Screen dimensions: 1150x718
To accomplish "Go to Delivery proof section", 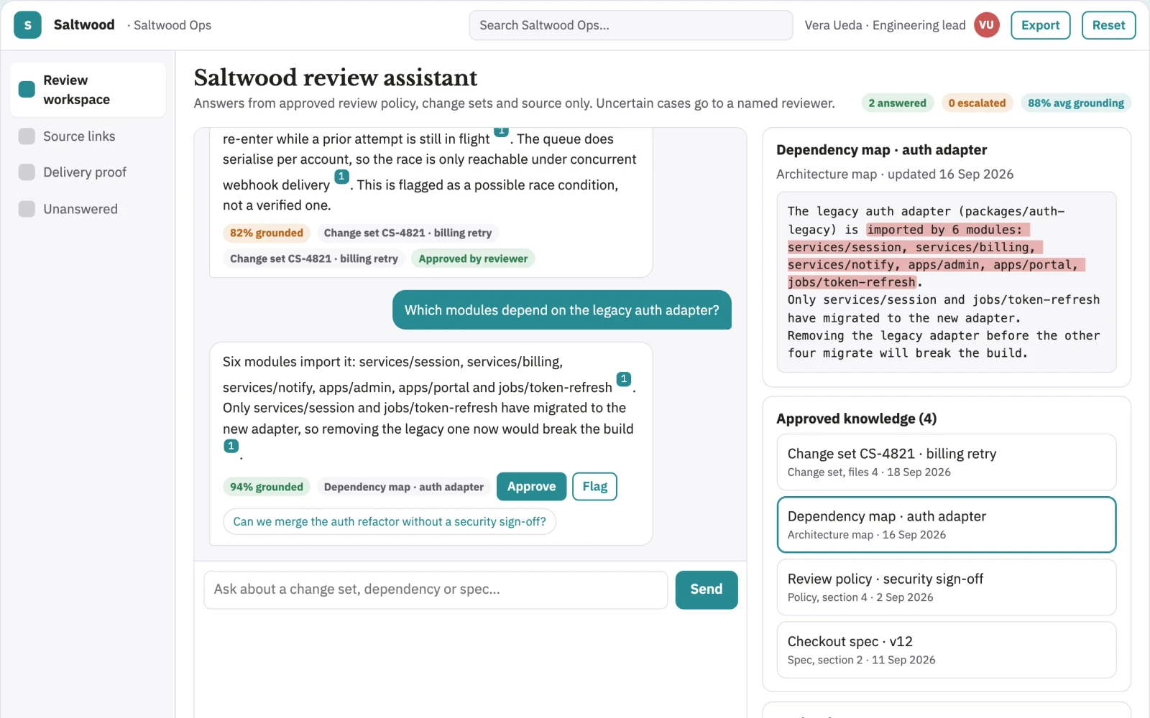I will pos(88,172).
